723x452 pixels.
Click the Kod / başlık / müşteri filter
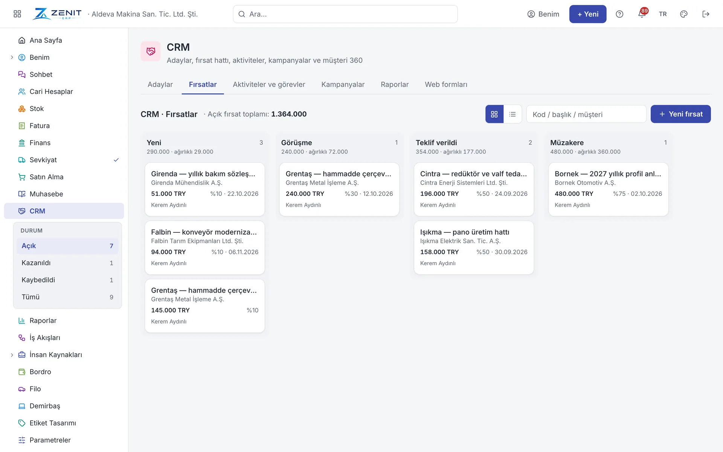(x=586, y=114)
